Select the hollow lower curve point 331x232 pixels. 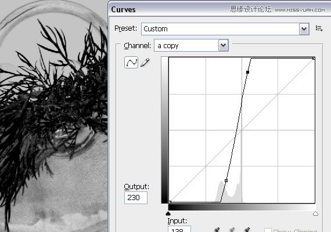click(x=226, y=180)
